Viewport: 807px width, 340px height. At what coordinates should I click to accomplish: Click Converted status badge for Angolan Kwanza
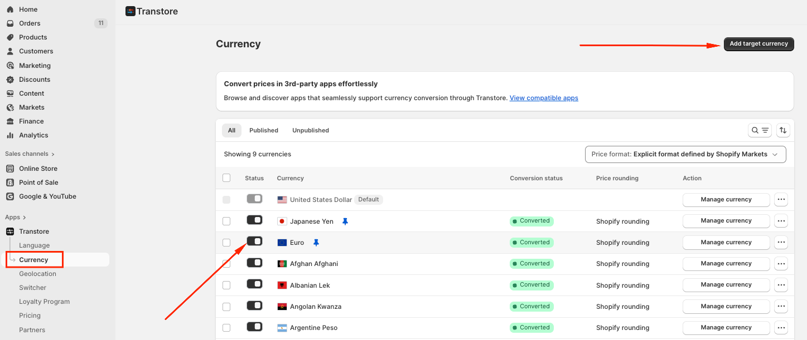click(531, 307)
